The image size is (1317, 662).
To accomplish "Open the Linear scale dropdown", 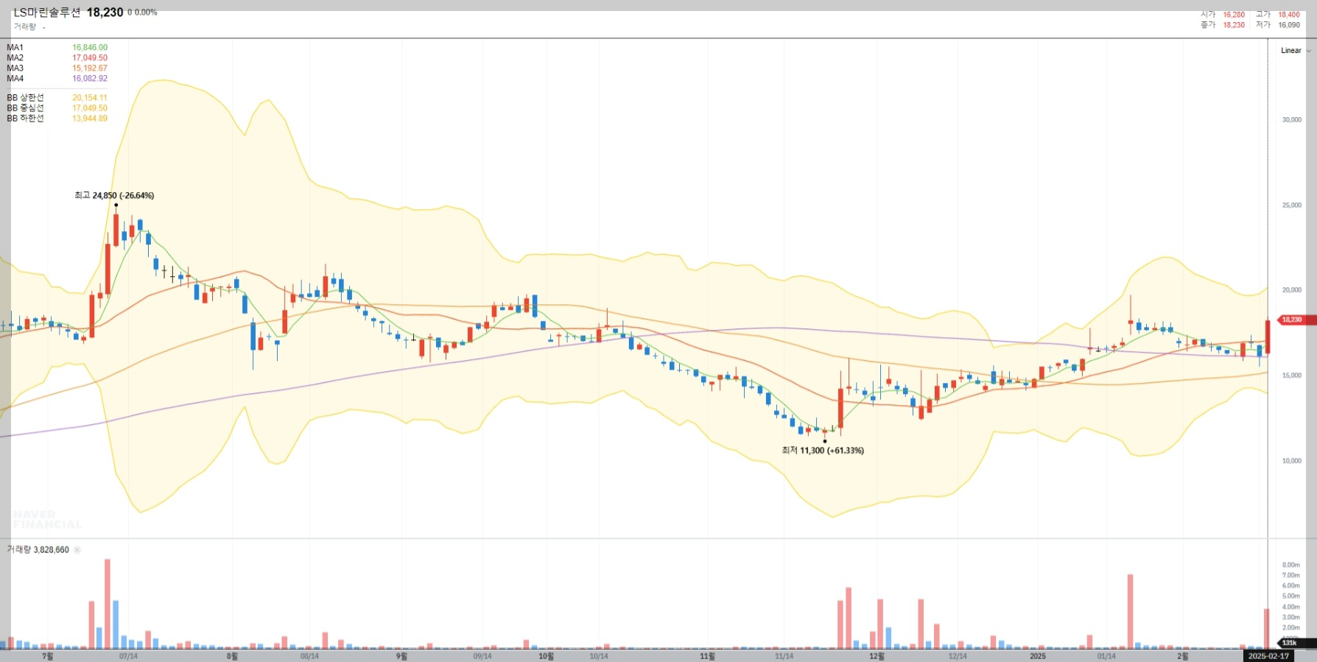I will pyautogui.click(x=1295, y=51).
